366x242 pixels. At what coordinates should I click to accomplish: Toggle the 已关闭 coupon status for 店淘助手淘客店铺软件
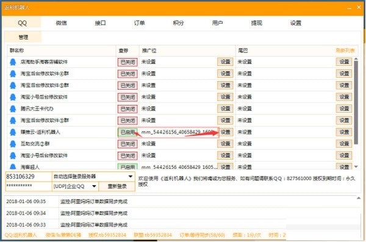[x=127, y=62]
